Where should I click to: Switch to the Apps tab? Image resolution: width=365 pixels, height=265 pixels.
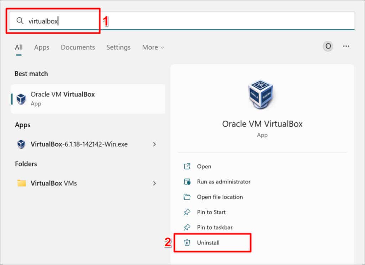click(42, 47)
